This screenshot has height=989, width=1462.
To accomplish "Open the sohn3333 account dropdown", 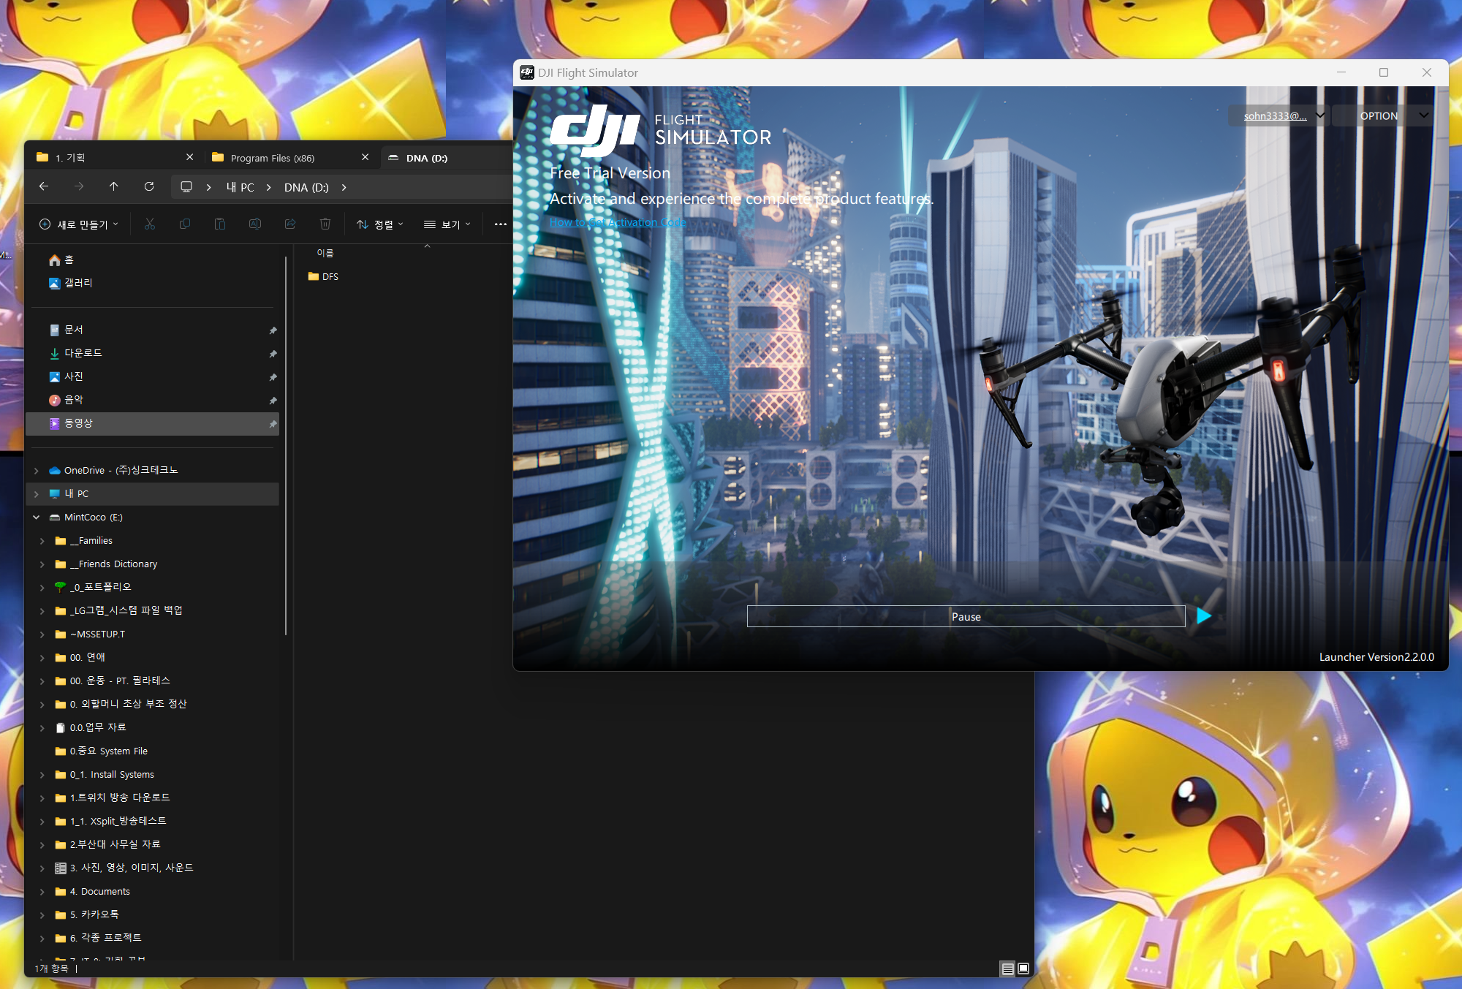I will tap(1279, 115).
